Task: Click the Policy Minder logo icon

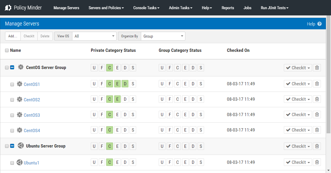Action: point(8,8)
